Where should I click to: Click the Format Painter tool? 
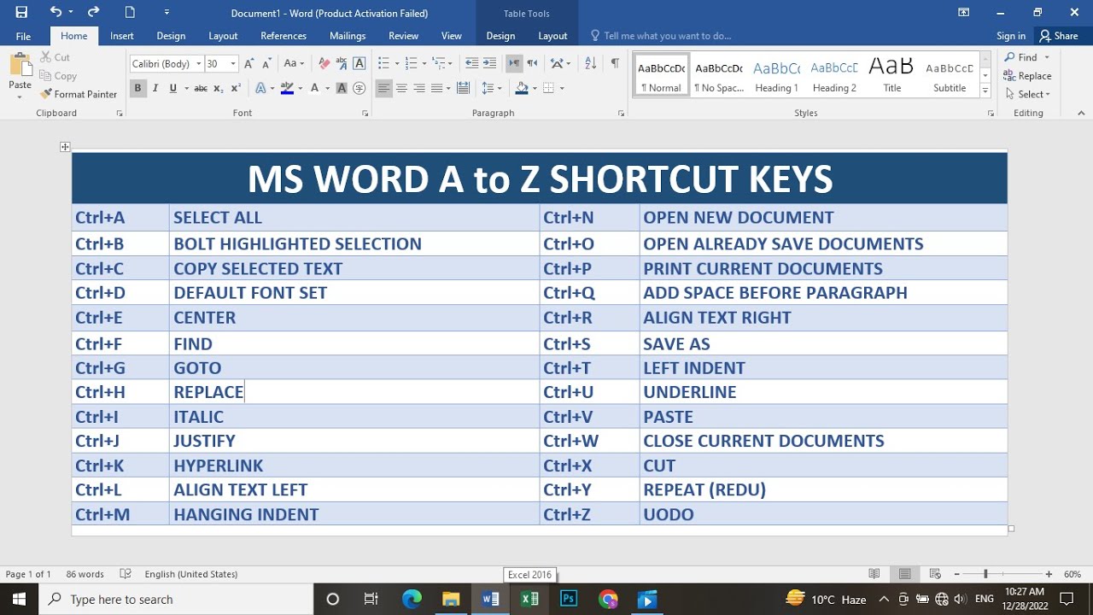tap(79, 94)
